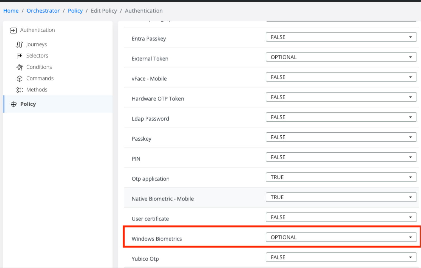Screen dimensions: 421x268
Task: Click the Native Biometric - Mobile dropdown arrow
Action: (x=410, y=197)
